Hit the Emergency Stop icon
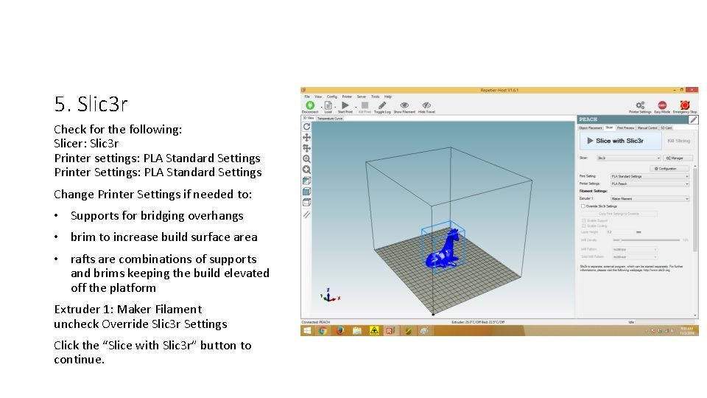707x398 pixels. coord(684,105)
